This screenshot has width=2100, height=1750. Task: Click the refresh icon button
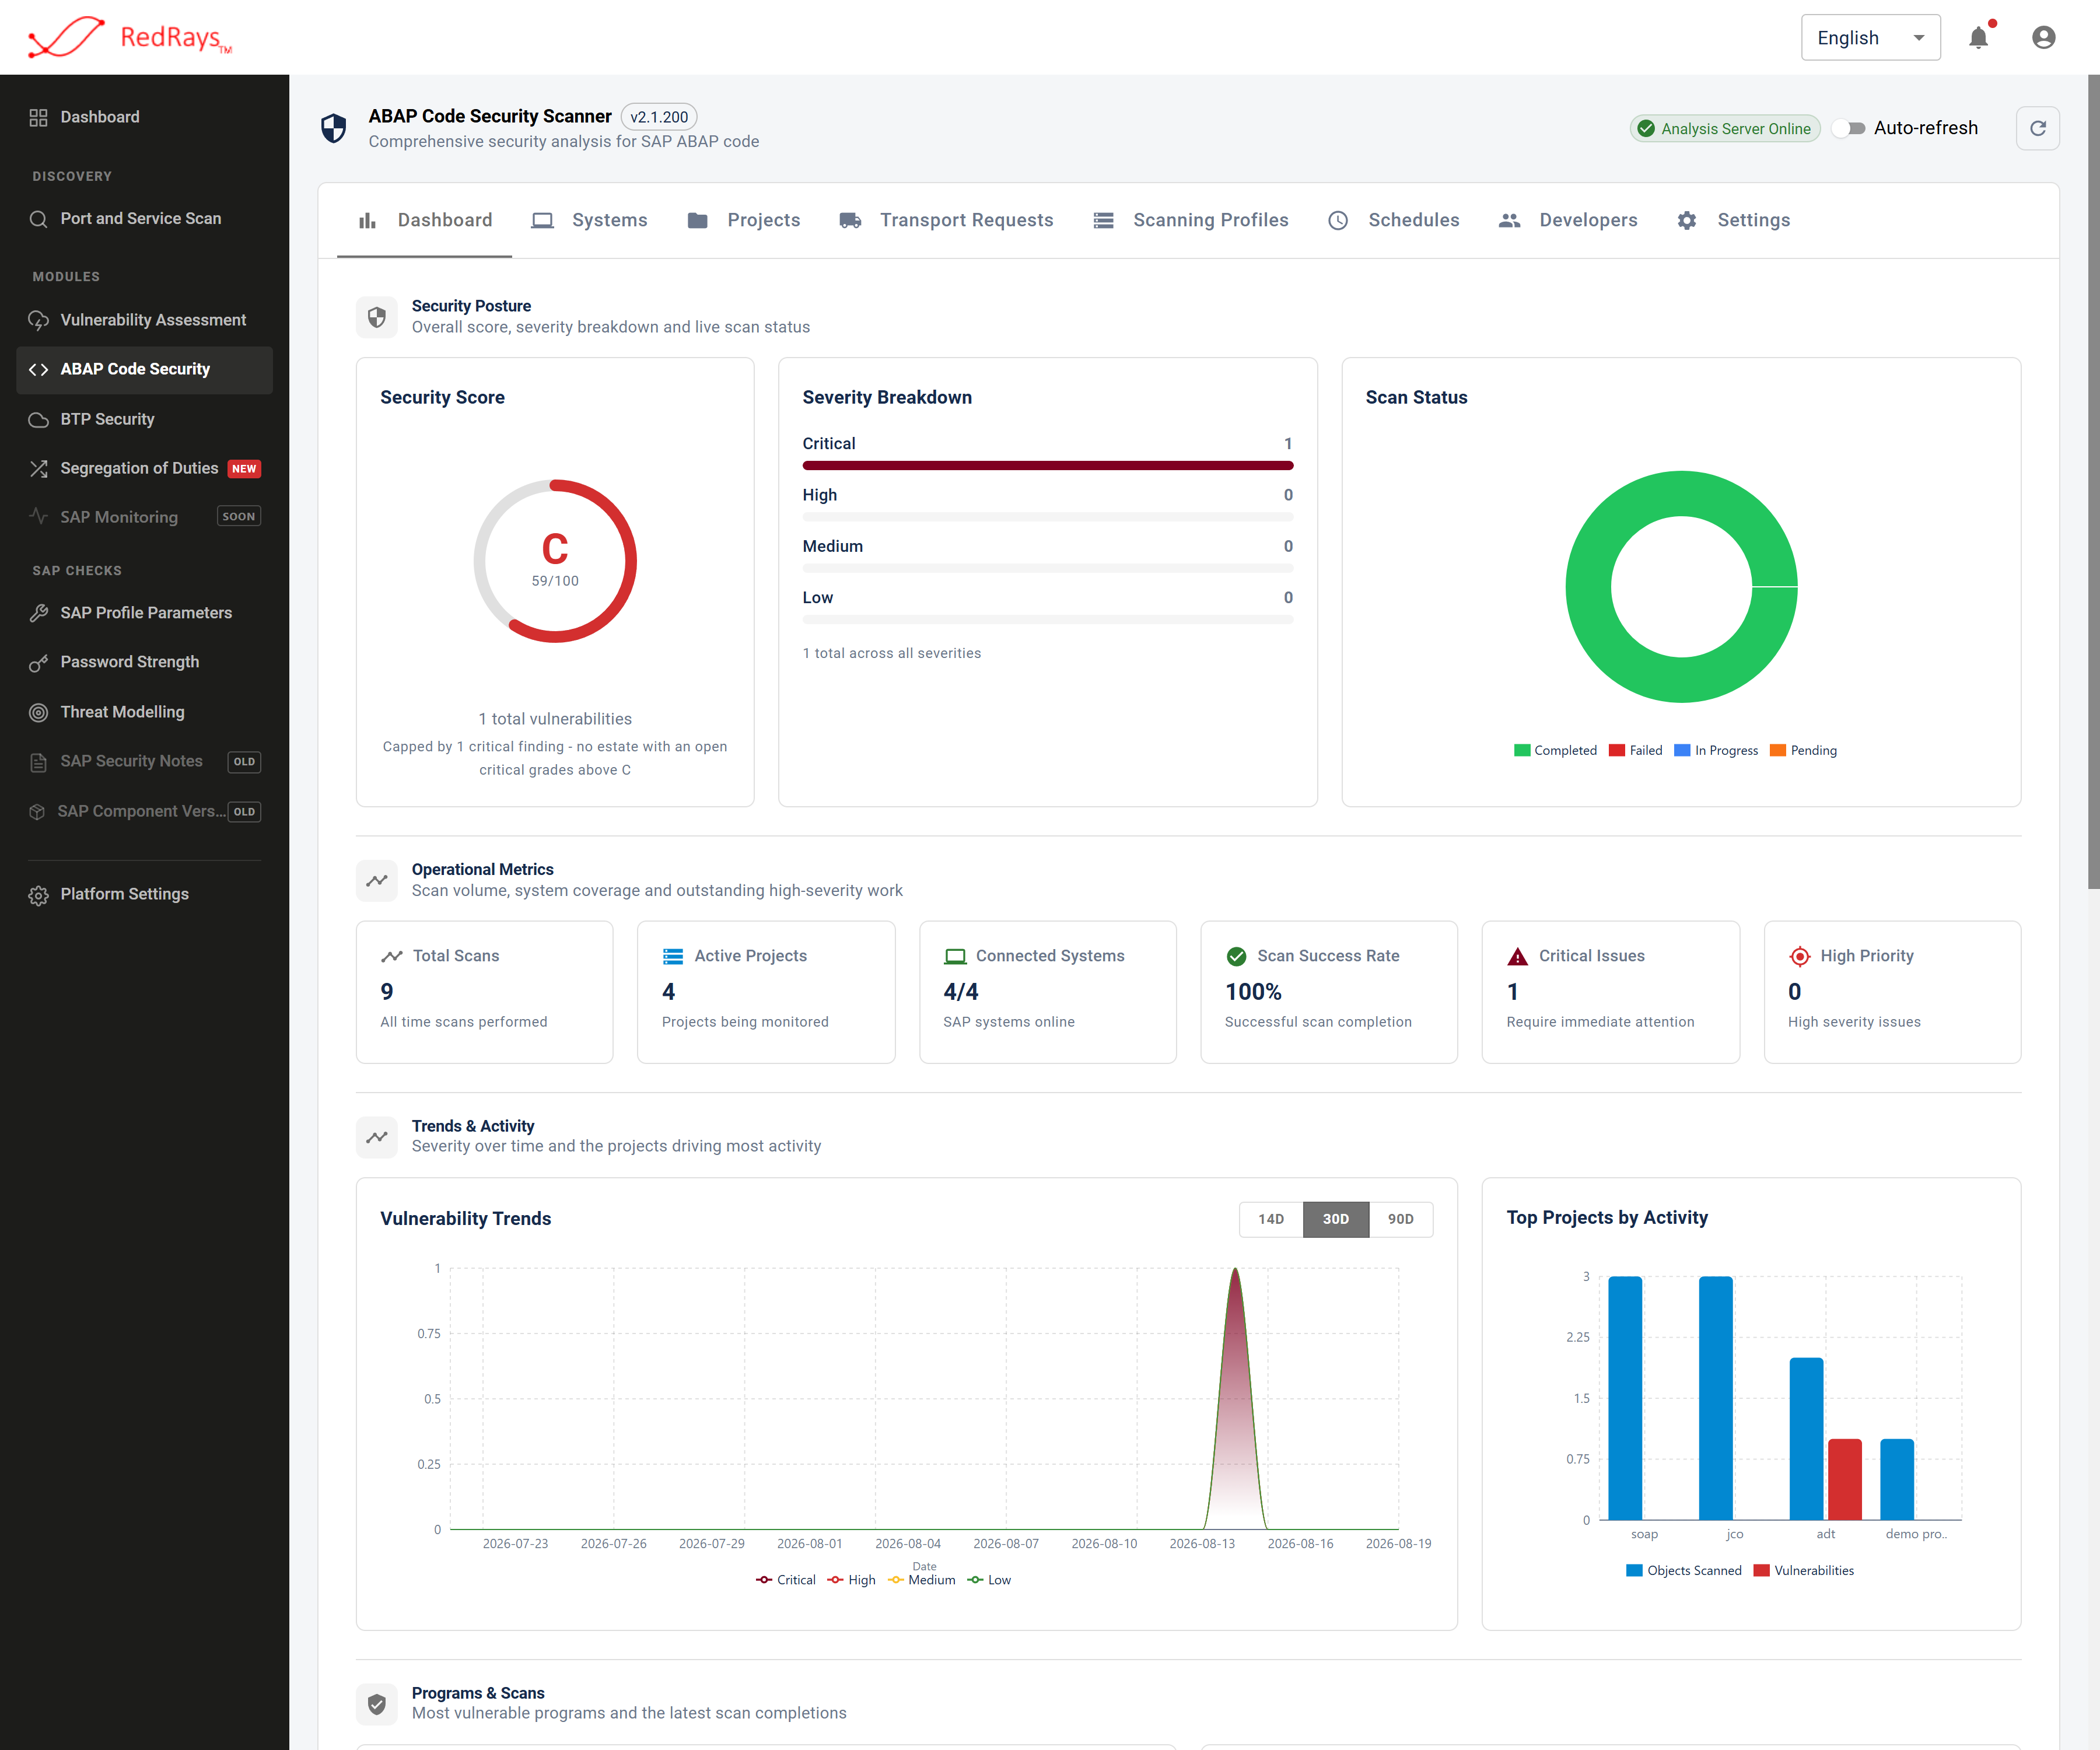(x=2038, y=128)
